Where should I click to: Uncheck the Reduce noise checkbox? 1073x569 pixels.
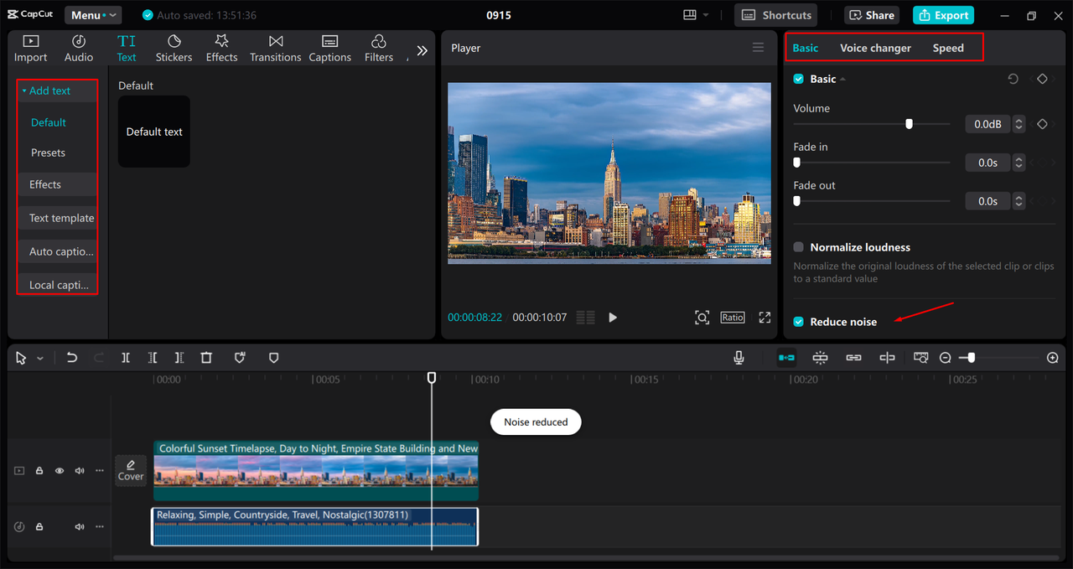799,322
